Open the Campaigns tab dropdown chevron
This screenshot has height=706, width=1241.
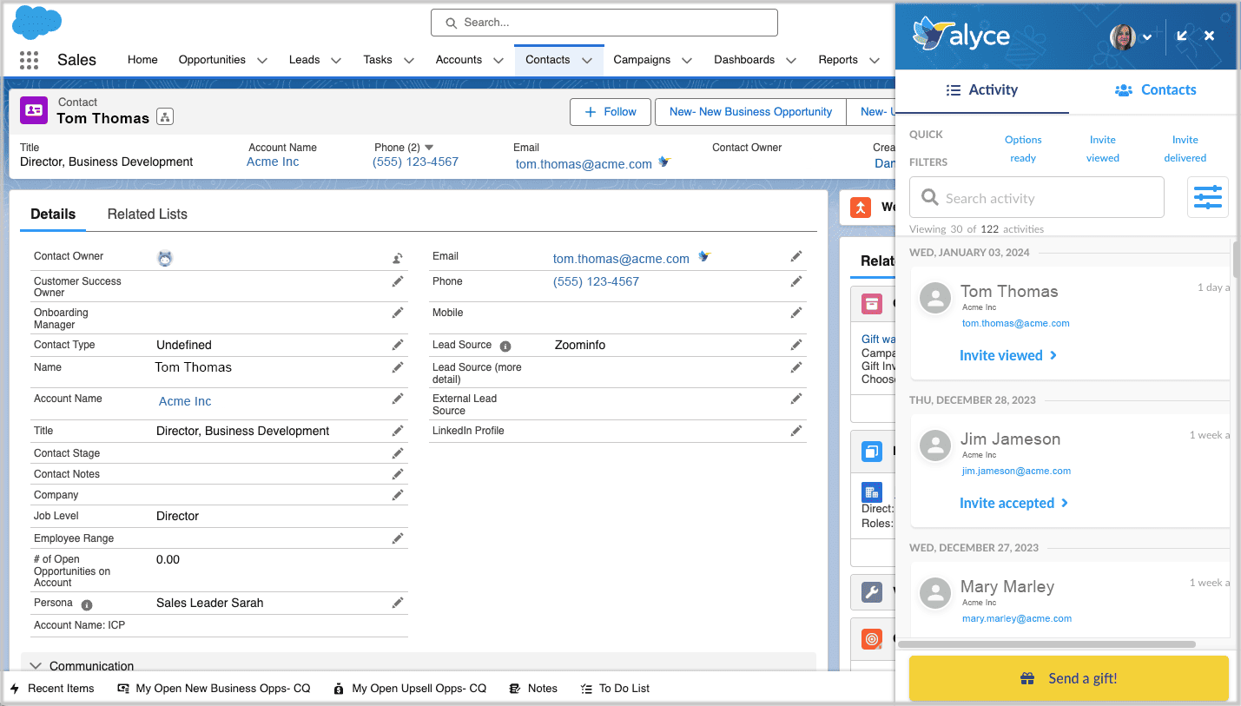pos(687,61)
